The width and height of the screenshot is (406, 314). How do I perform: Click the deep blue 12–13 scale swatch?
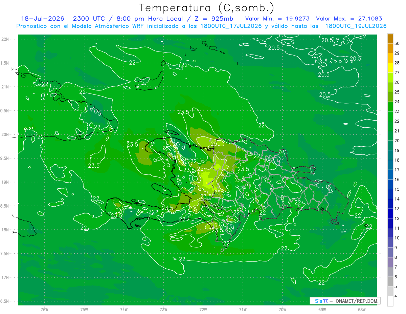pyautogui.click(x=390, y=213)
